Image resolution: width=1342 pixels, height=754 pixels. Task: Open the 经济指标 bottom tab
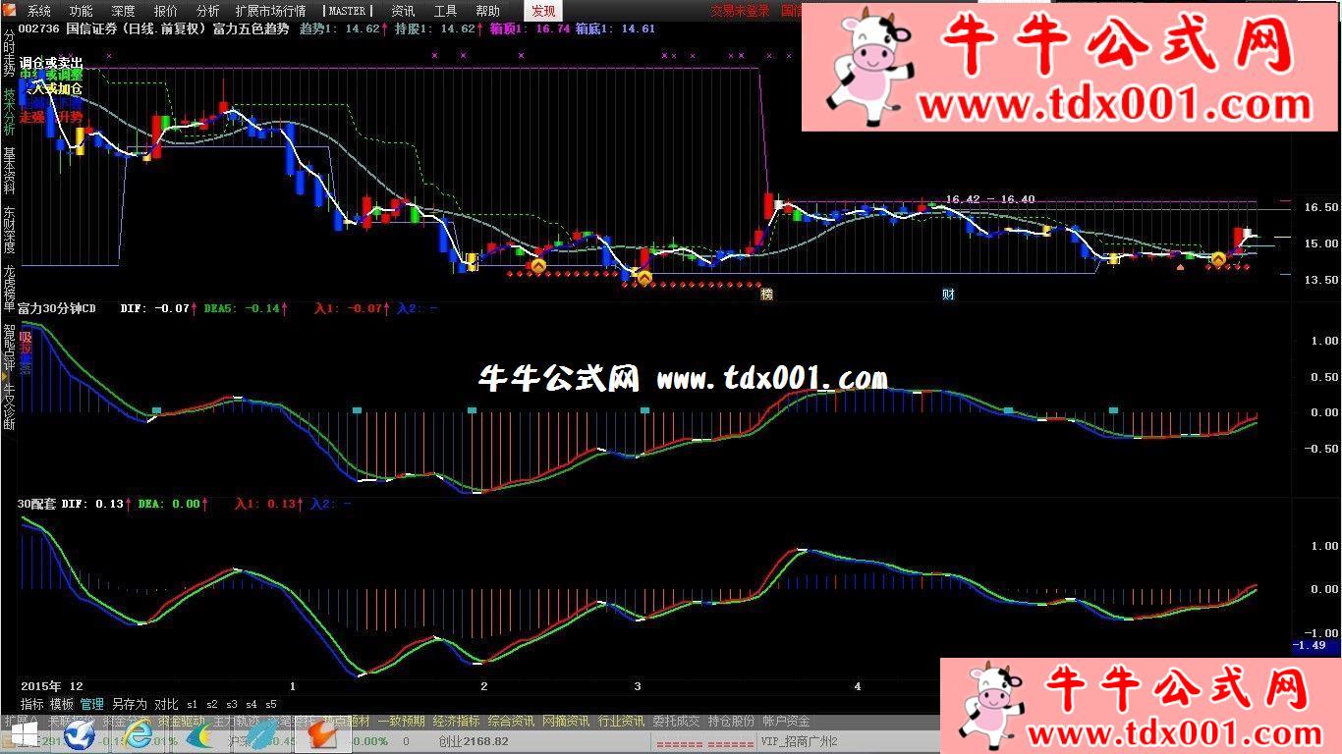tap(456, 721)
